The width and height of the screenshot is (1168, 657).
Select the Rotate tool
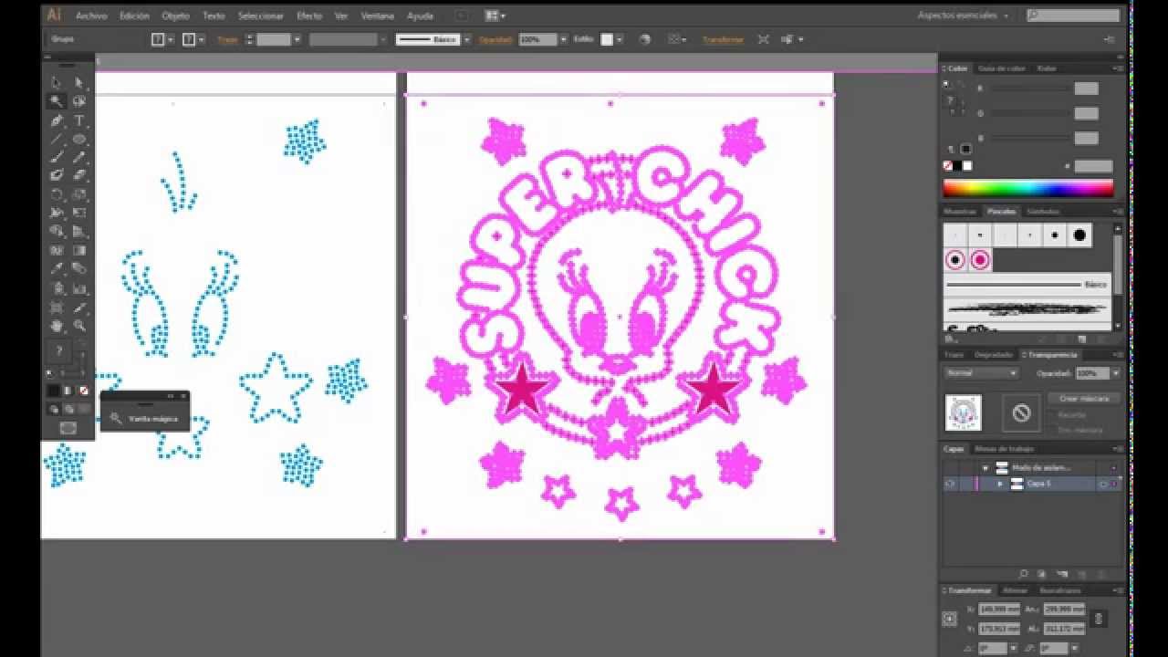tap(57, 194)
